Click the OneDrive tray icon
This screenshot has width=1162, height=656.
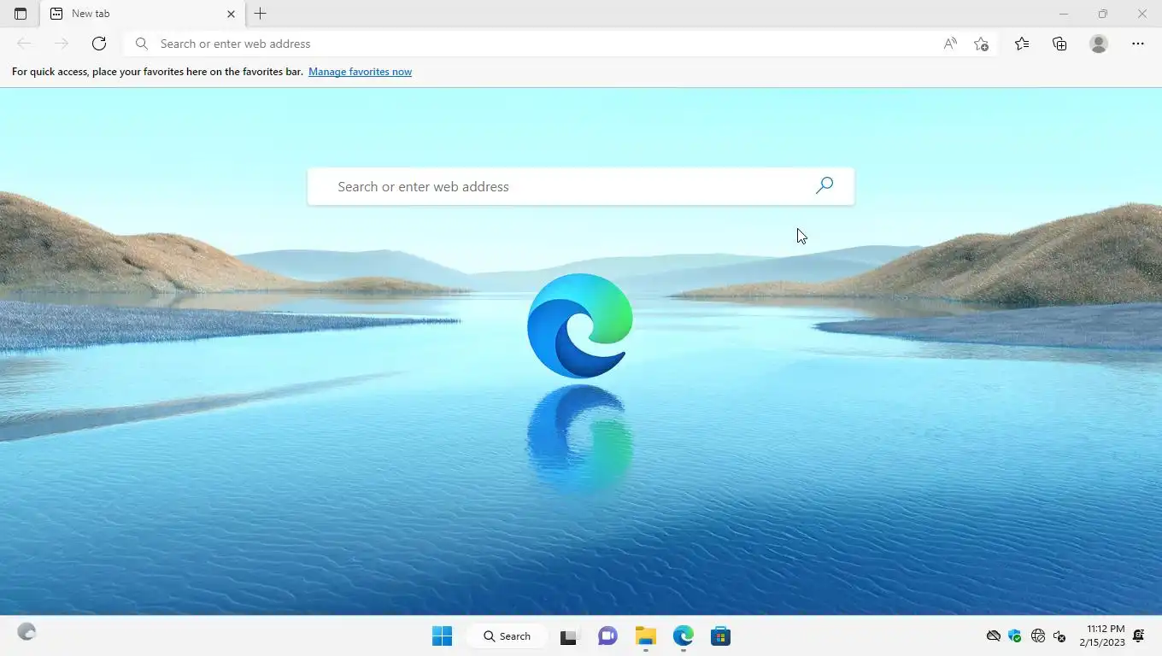tap(993, 636)
